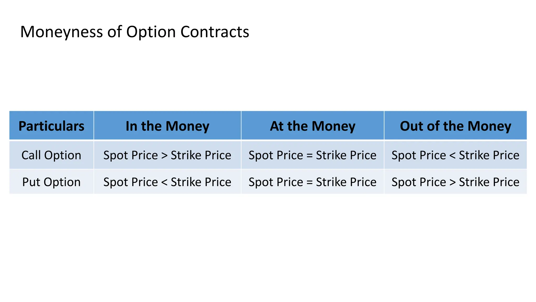Click the slide title Moneyness of Option Contracts
536x302 pixels.
[135, 32]
